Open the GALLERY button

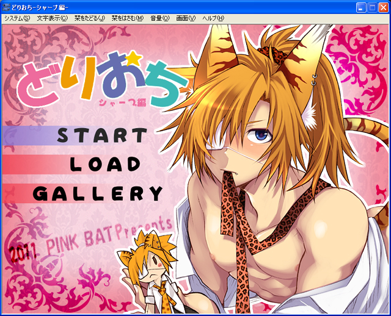click(98, 193)
